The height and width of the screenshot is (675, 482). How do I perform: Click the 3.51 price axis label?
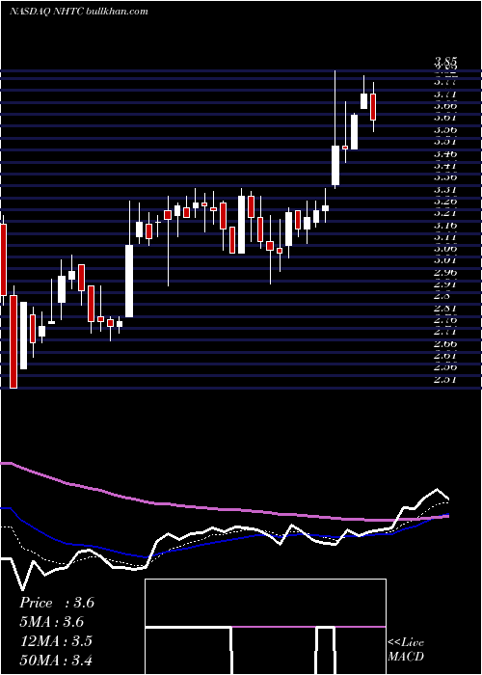pyautogui.click(x=445, y=141)
